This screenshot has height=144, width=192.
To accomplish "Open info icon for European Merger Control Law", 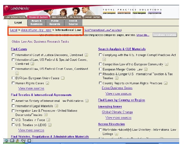I will coord(146,69).
